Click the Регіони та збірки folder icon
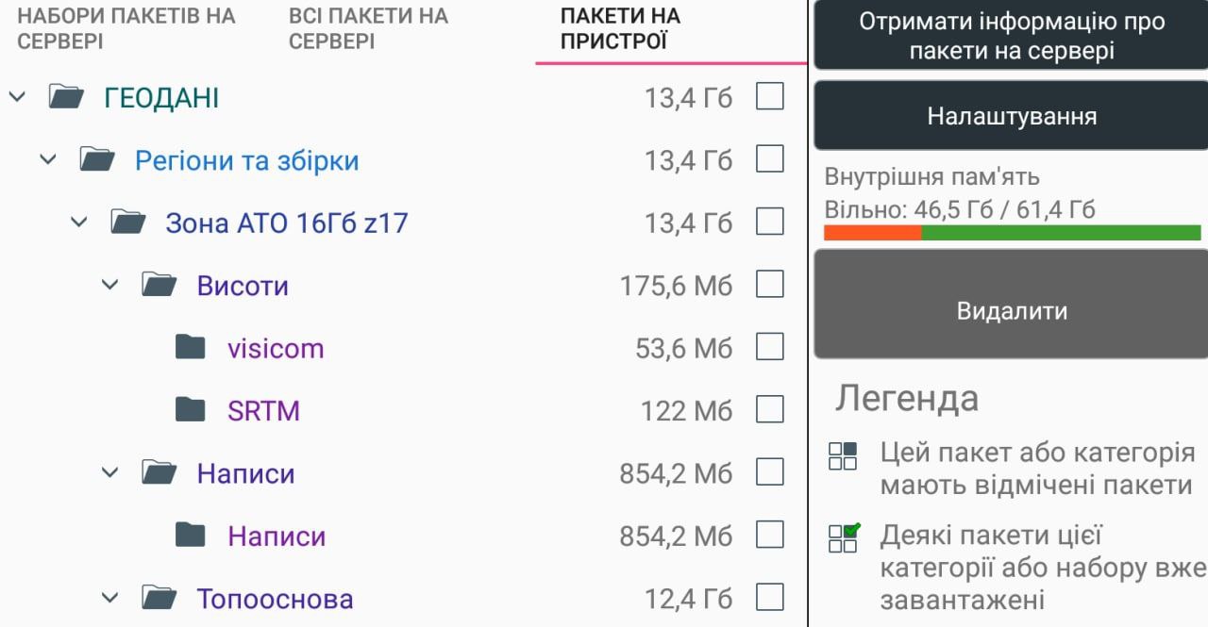The width and height of the screenshot is (1208, 627). (x=97, y=159)
